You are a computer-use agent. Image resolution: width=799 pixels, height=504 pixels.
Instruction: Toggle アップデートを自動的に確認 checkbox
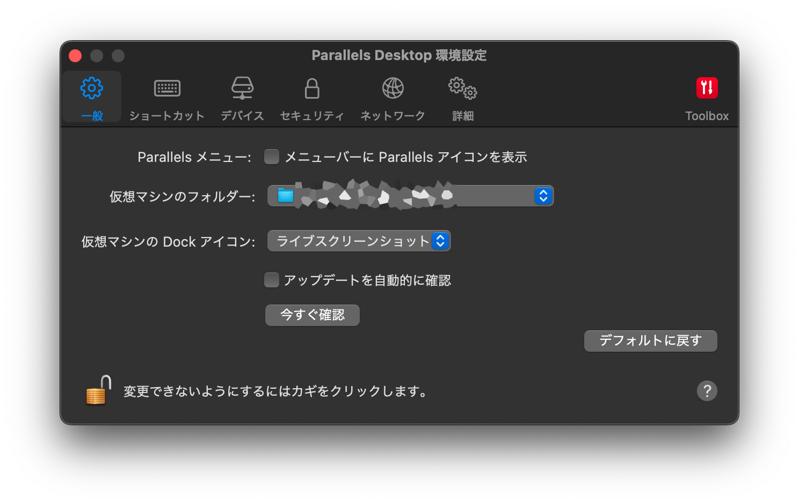[272, 280]
